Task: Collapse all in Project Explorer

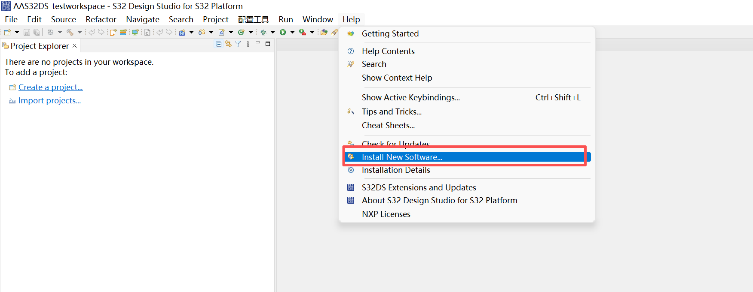Action: click(x=218, y=44)
